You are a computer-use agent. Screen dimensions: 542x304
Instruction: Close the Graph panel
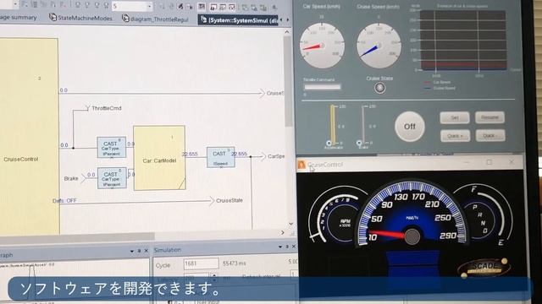click(146, 251)
